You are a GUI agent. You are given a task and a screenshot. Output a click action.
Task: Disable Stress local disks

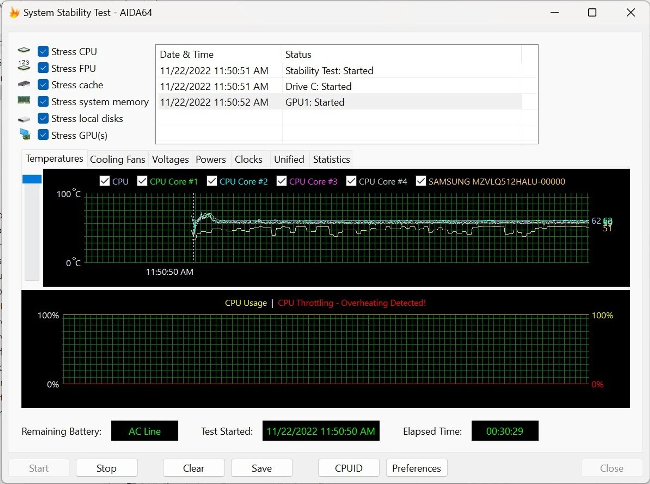(43, 118)
